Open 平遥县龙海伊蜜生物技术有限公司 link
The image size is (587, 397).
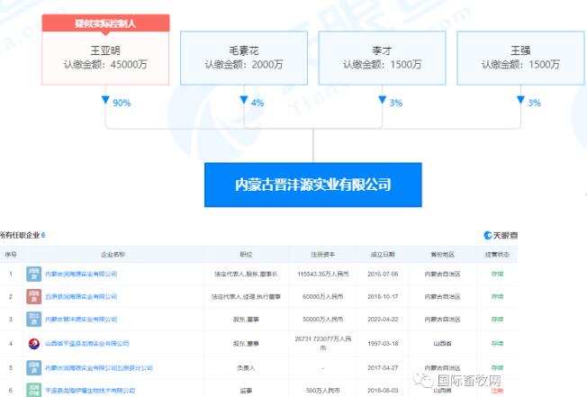[90, 391]
